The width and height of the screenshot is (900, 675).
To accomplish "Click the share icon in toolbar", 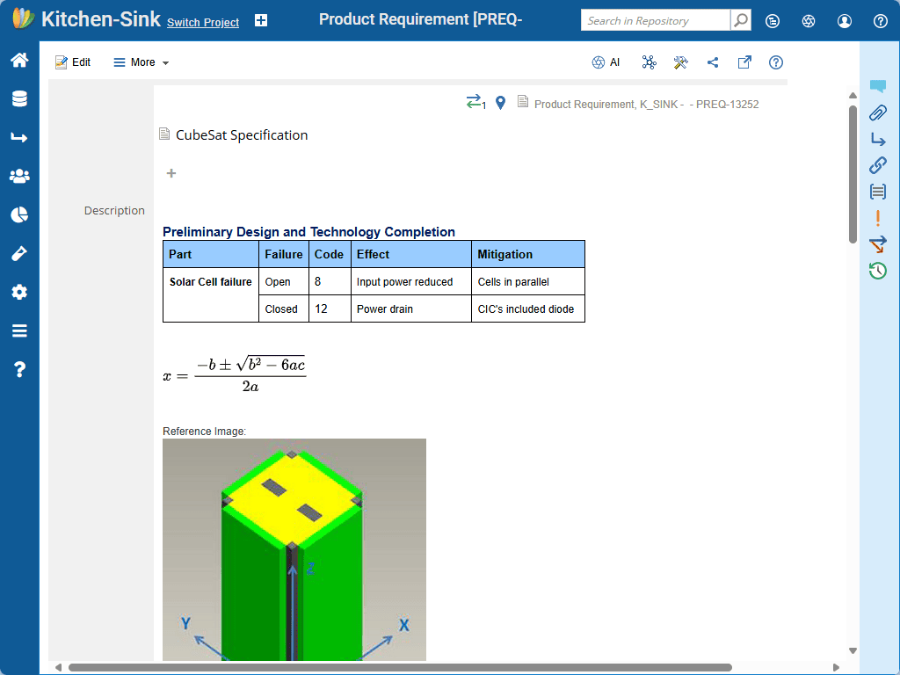I will [713, 62].
